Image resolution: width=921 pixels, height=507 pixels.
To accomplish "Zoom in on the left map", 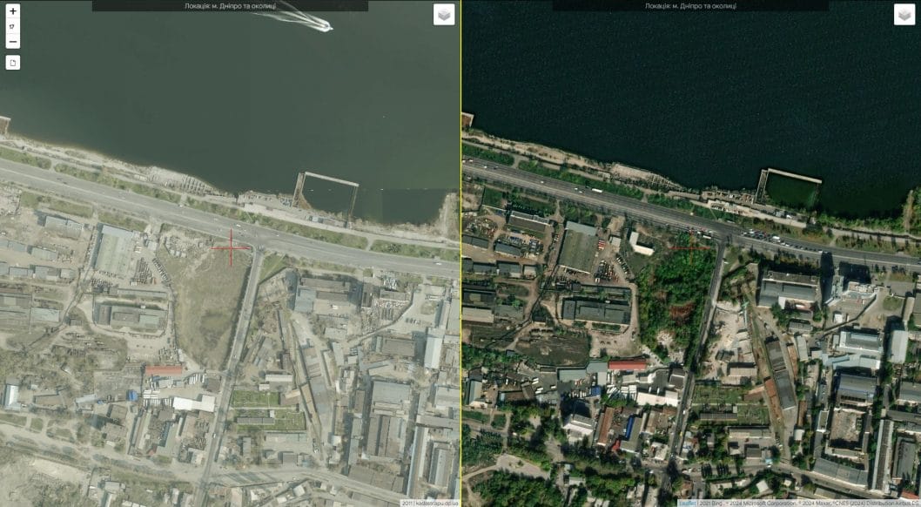I will coord(13,11).
